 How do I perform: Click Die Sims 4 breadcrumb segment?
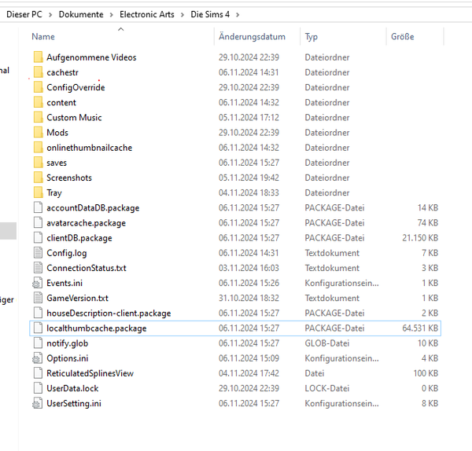click(x=210, y=14)
